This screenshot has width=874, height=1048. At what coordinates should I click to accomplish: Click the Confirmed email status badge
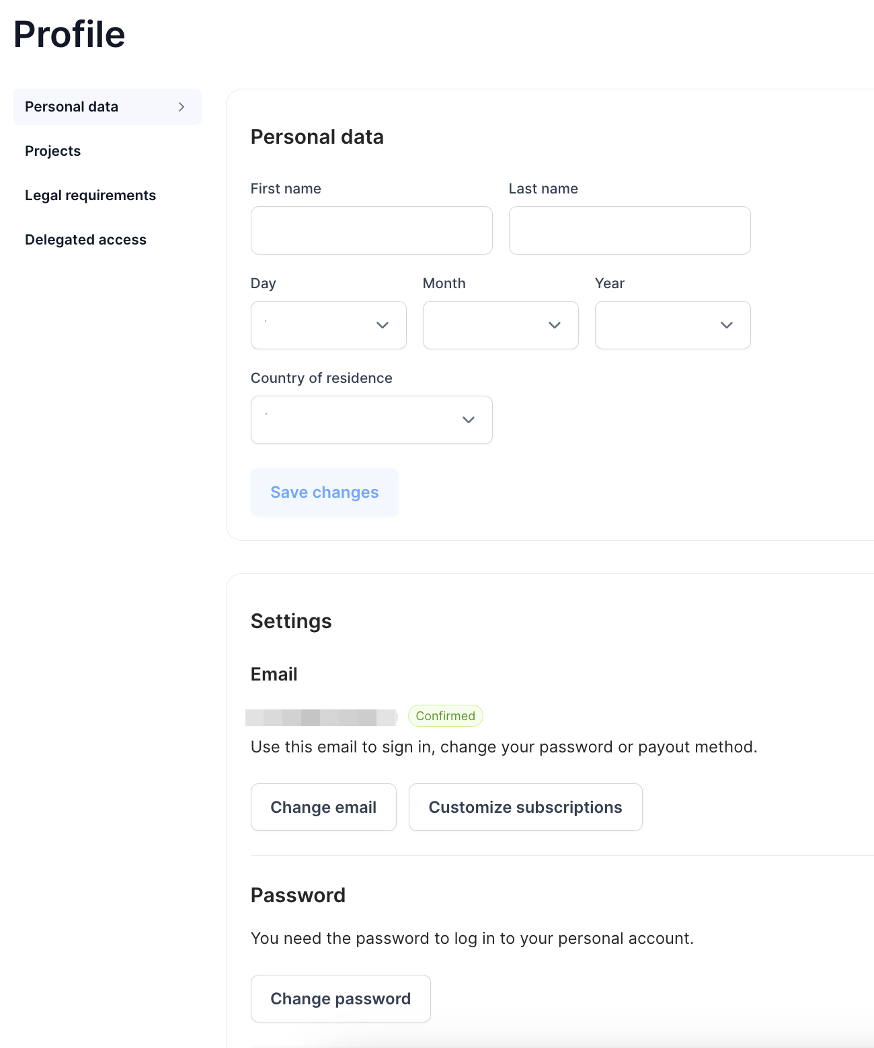click(445, 715)
